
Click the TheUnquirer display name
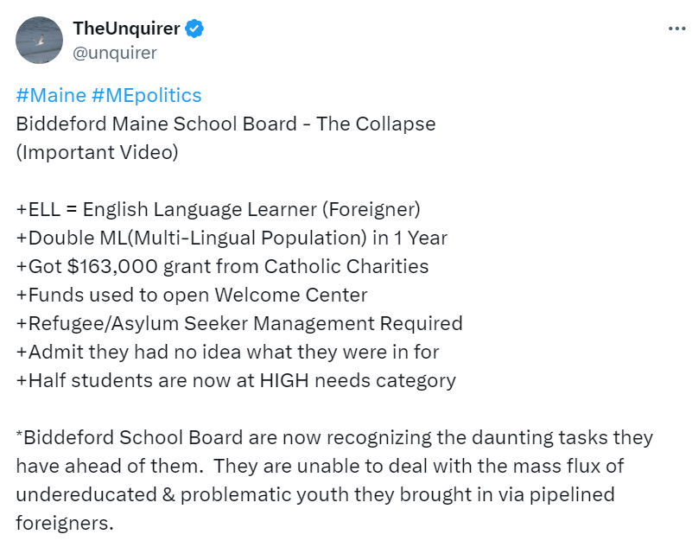pyautogui.click(x=126, y=29)
